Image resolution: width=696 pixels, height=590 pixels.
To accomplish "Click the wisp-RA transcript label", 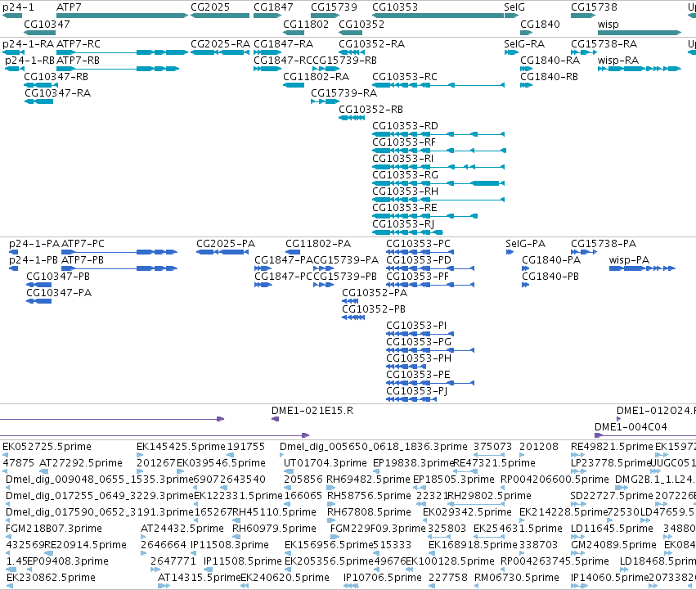I will pyautogui.click(x=618, y=61).
